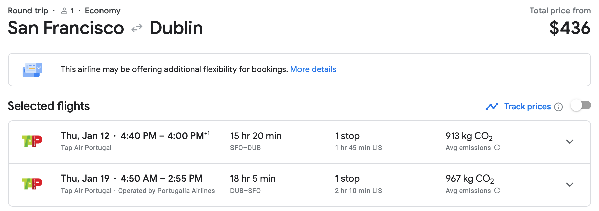Screen dimensions: 599x211
Task: Click the Track prices label
Action: click(527, 107)
